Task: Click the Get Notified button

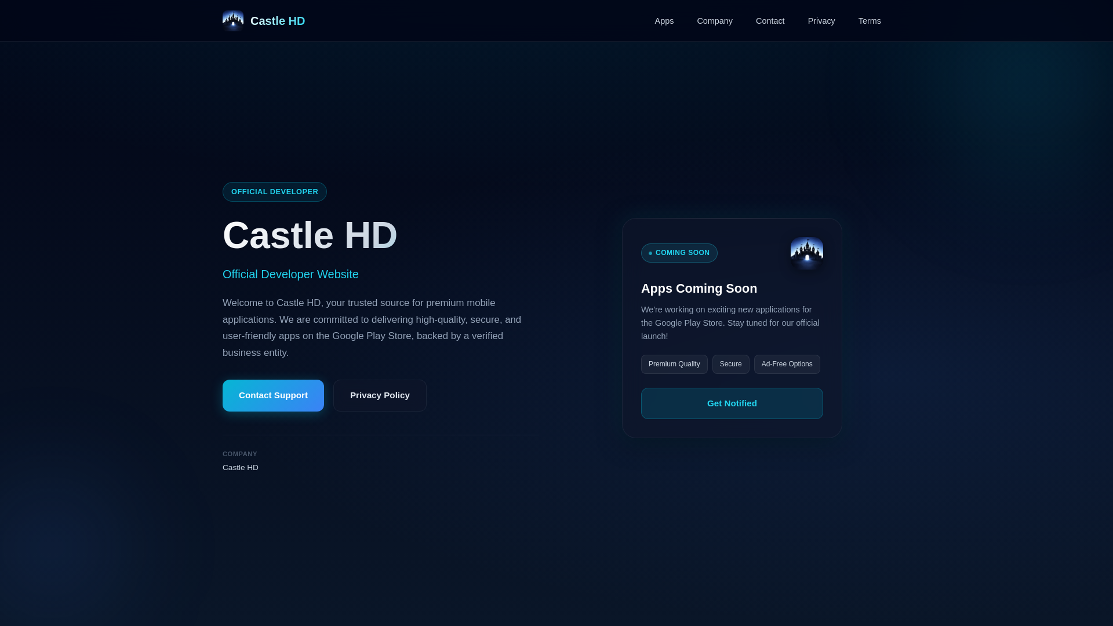Action: tap(732, 403)
